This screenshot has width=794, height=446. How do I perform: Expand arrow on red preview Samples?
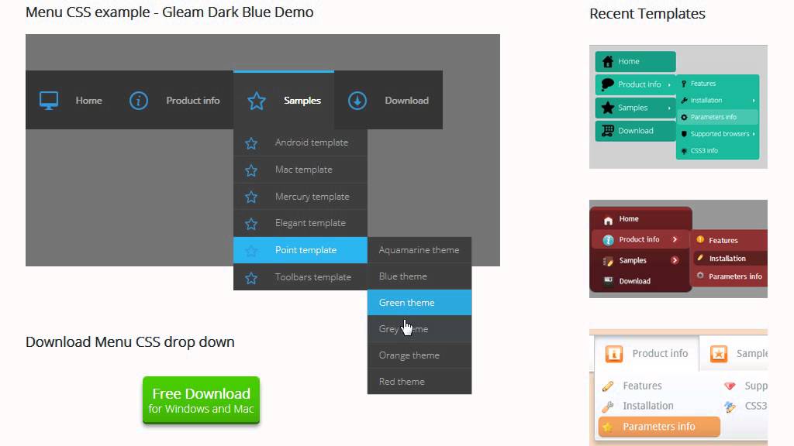[675, 260]
